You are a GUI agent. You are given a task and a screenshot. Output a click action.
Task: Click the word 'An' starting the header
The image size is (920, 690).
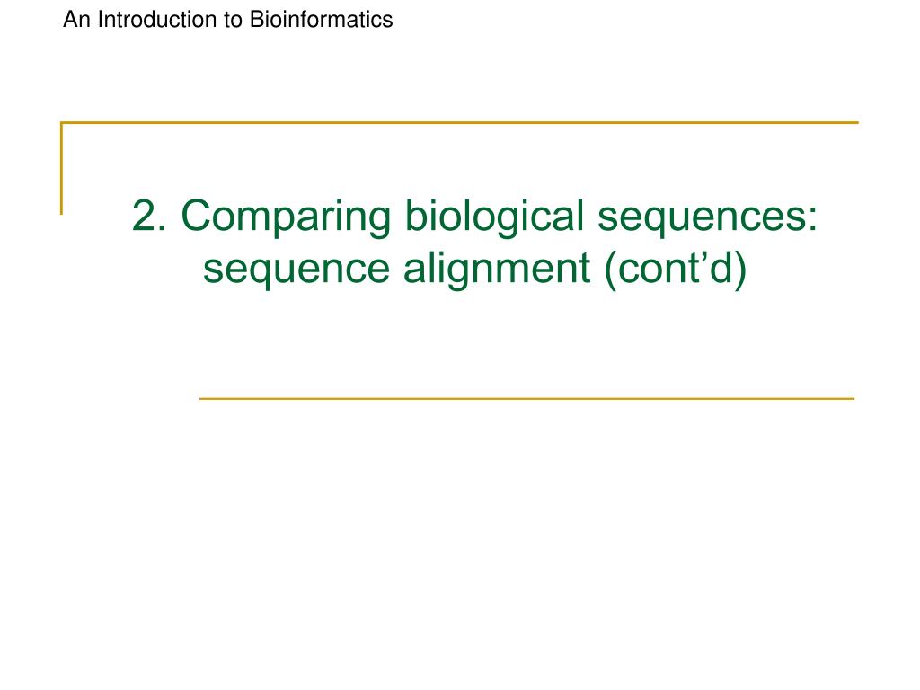click(x=76, y=20)
